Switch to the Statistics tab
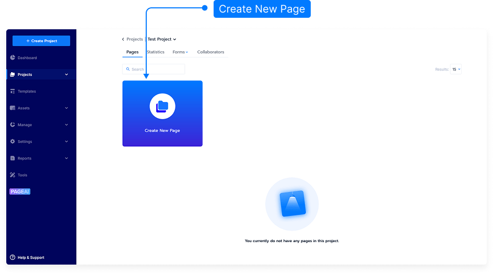This screenshot has width=493, height=274. point(156,52)
